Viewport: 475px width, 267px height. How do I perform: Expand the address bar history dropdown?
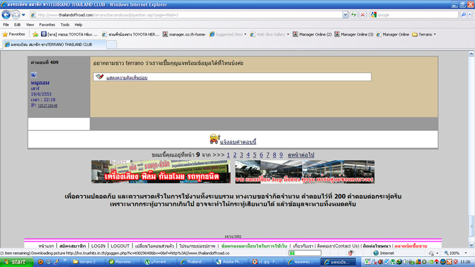click(x=345, y=15)
